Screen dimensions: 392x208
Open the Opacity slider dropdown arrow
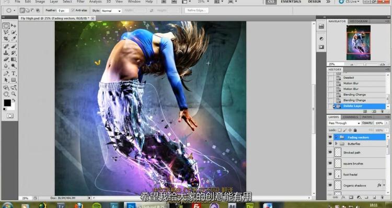(x=387, y=123)
